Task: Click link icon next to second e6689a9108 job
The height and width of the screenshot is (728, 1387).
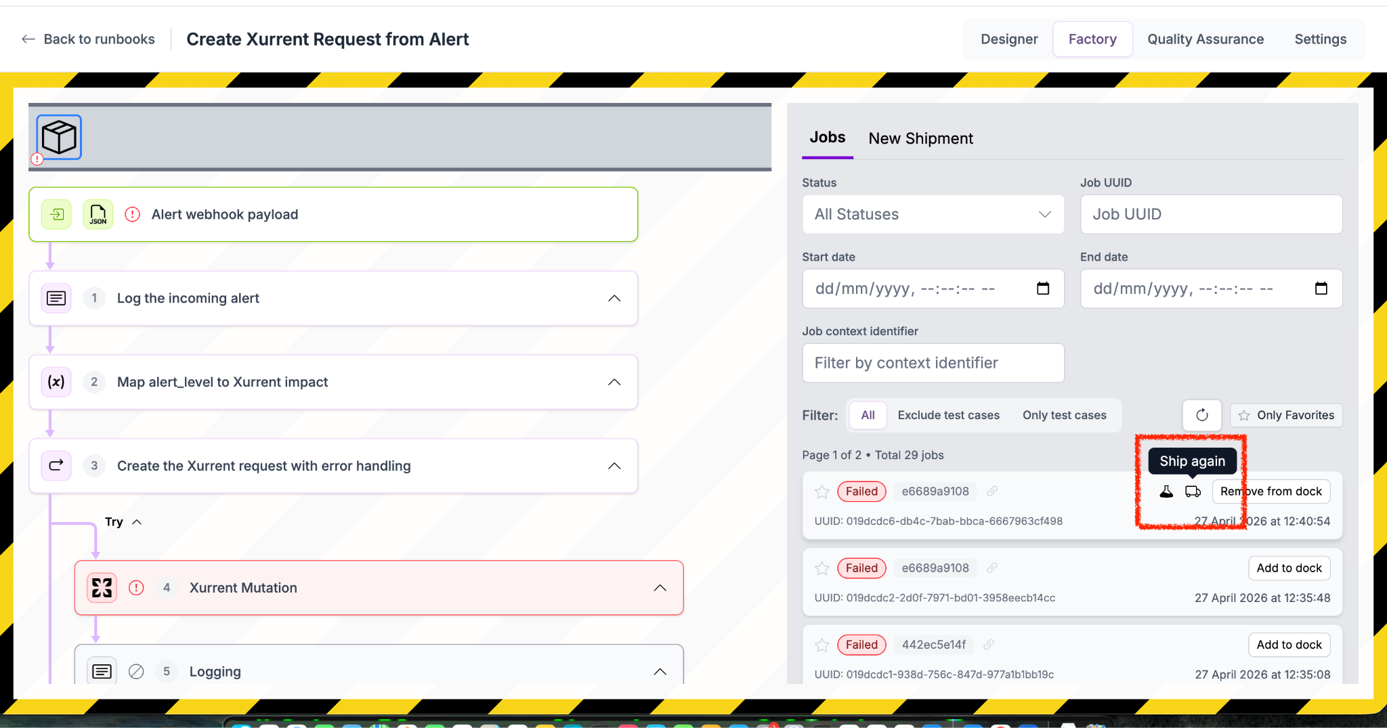Action: (992, 568)
